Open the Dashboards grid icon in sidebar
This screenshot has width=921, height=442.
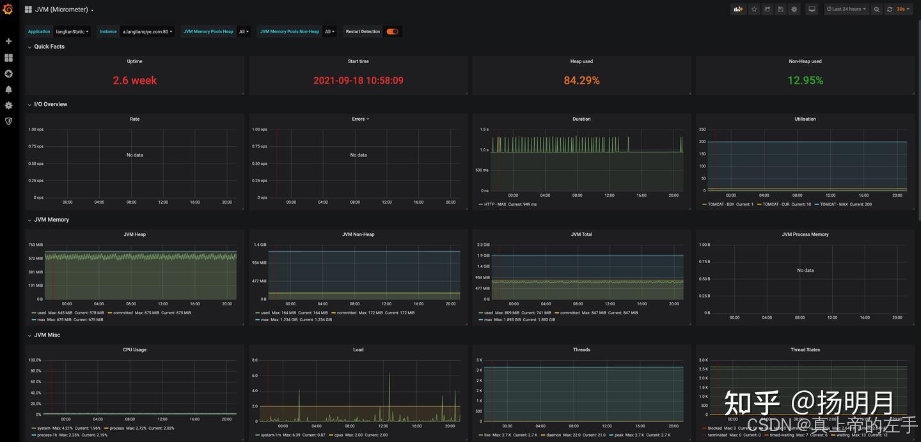tap(8, 57)
